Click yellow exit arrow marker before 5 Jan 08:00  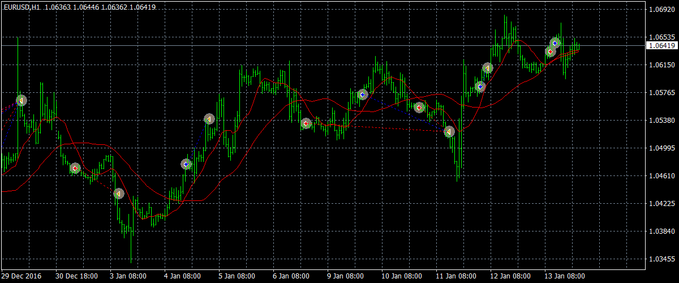tap(209, 119)
